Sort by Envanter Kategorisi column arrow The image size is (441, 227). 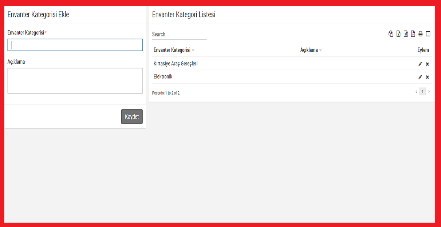click(193, 51)
